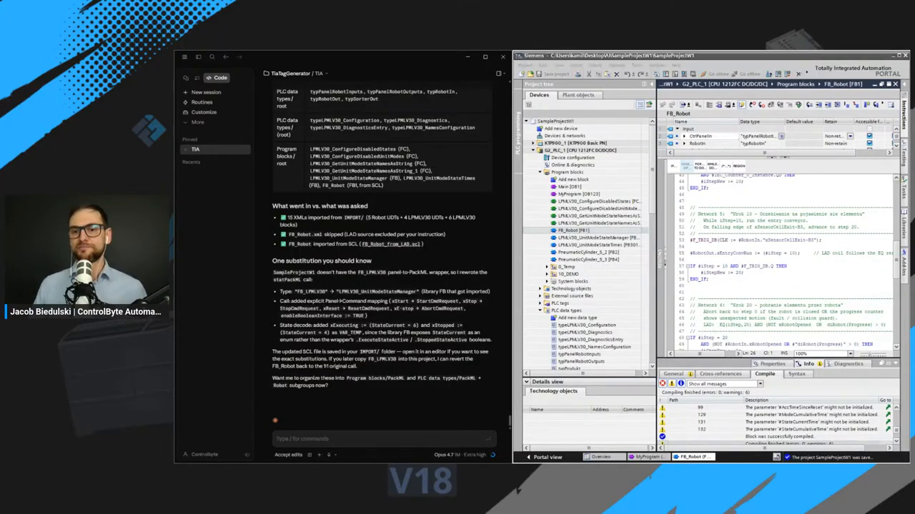Expand KTP900_1 node in project tree
This screenshot has width=915, height=514.
[533, 143]
